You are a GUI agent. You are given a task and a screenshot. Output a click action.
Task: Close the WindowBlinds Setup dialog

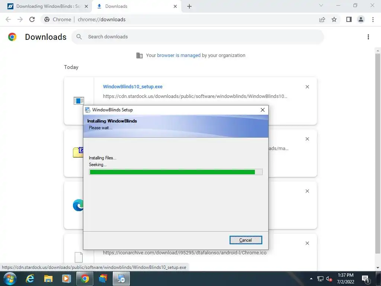[x=262, y=110]
